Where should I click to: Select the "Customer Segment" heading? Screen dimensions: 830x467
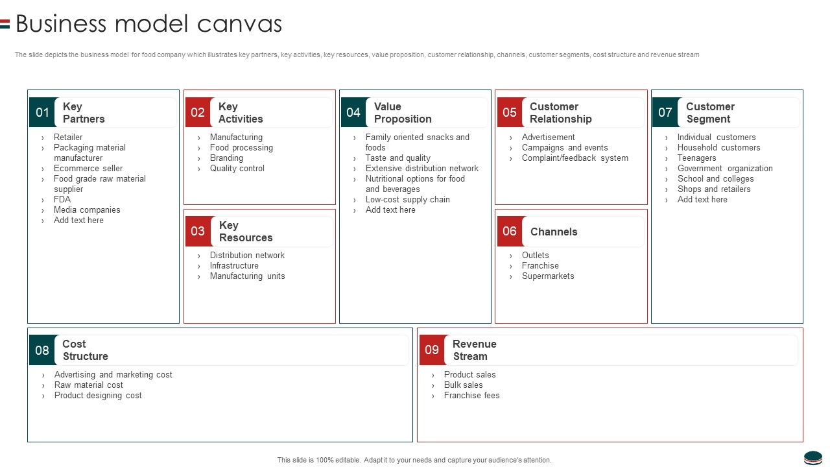(x=710, y=113)
